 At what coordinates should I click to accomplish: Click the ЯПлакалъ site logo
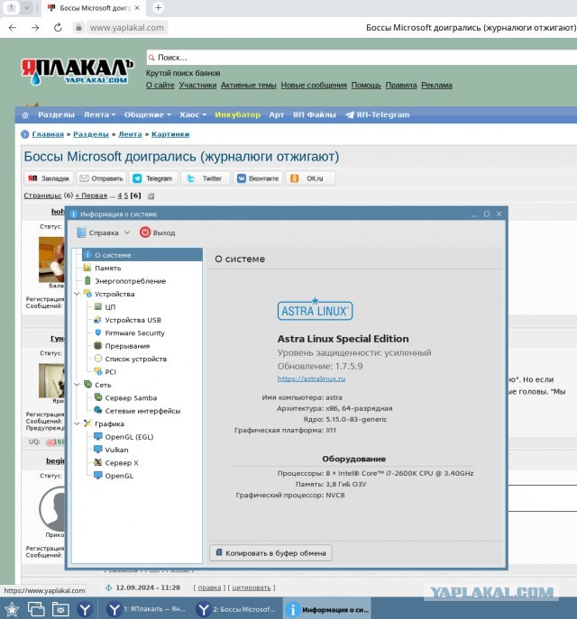pos(77,71)
